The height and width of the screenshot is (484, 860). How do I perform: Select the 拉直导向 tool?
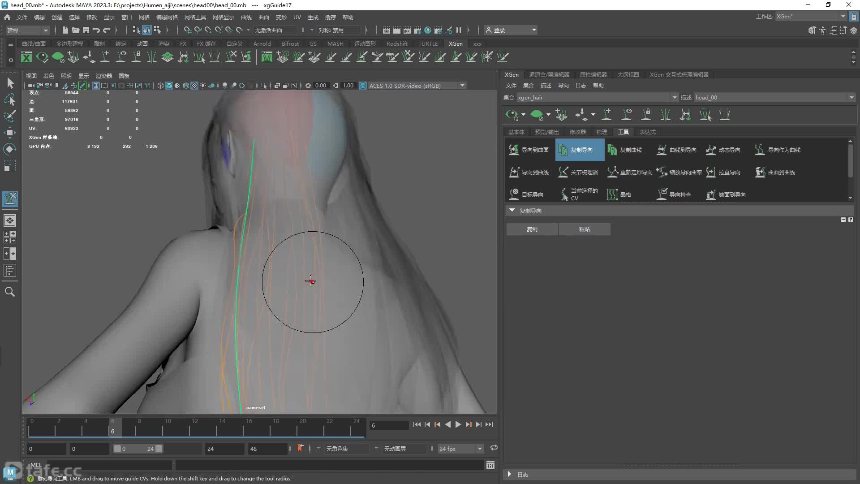723,172
